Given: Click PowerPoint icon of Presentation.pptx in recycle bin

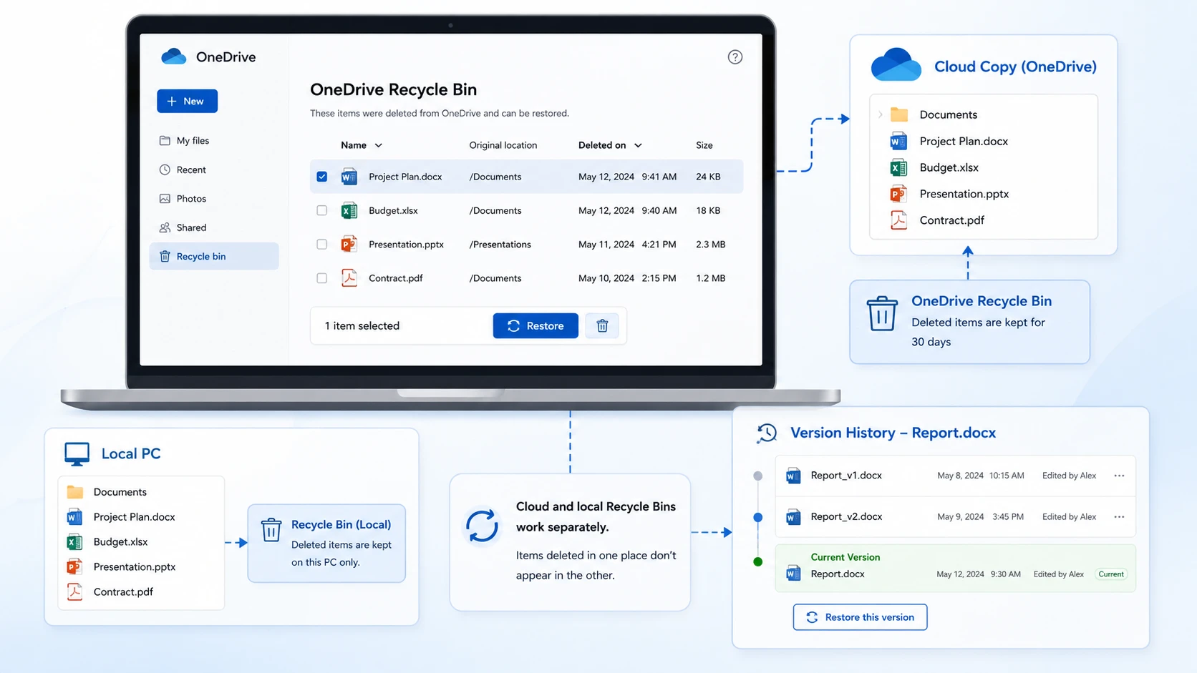Looking at the screenshot, I should [349, 244].
